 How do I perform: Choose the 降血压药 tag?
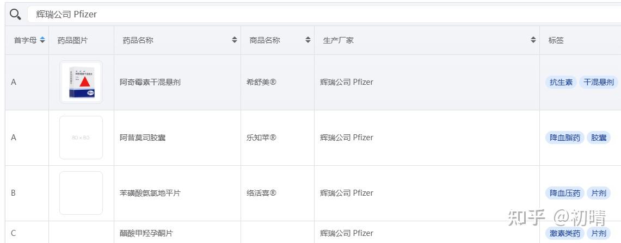565,193
